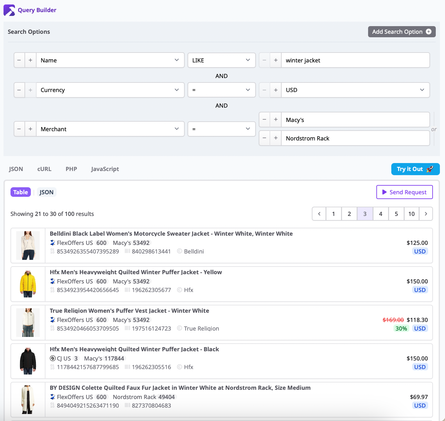The height and width of the screenshot is (421, 445).
Task: Go to results page 4
Action: pyautogui.click(x=380, y=214)
